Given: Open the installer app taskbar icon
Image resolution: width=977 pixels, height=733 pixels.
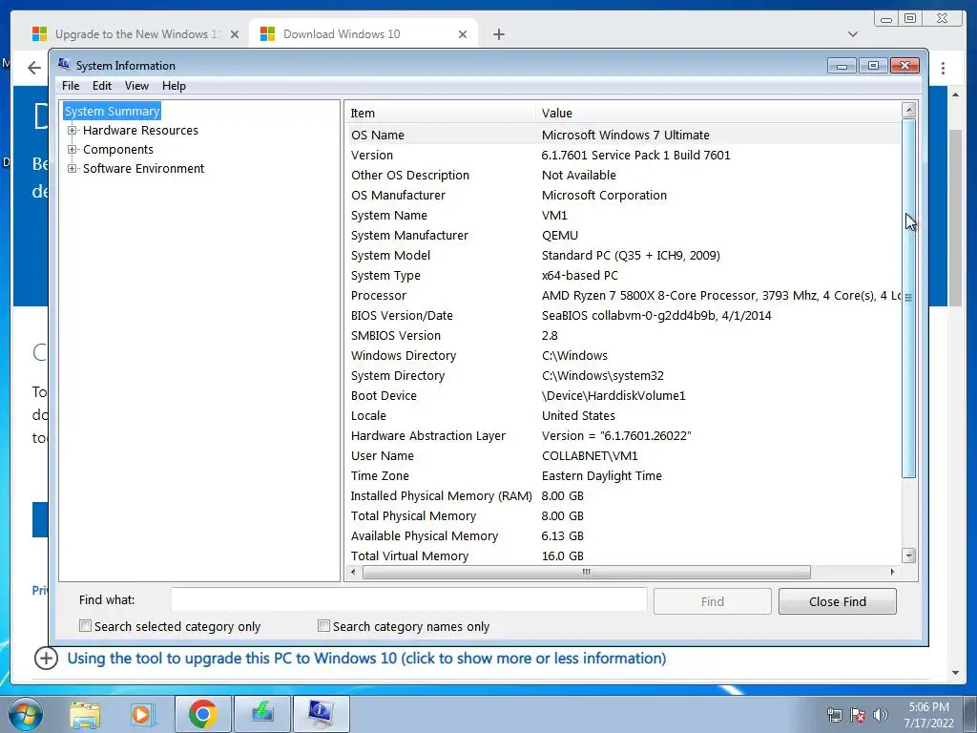Looking at the screenshot, I should (x=262, y=714).
